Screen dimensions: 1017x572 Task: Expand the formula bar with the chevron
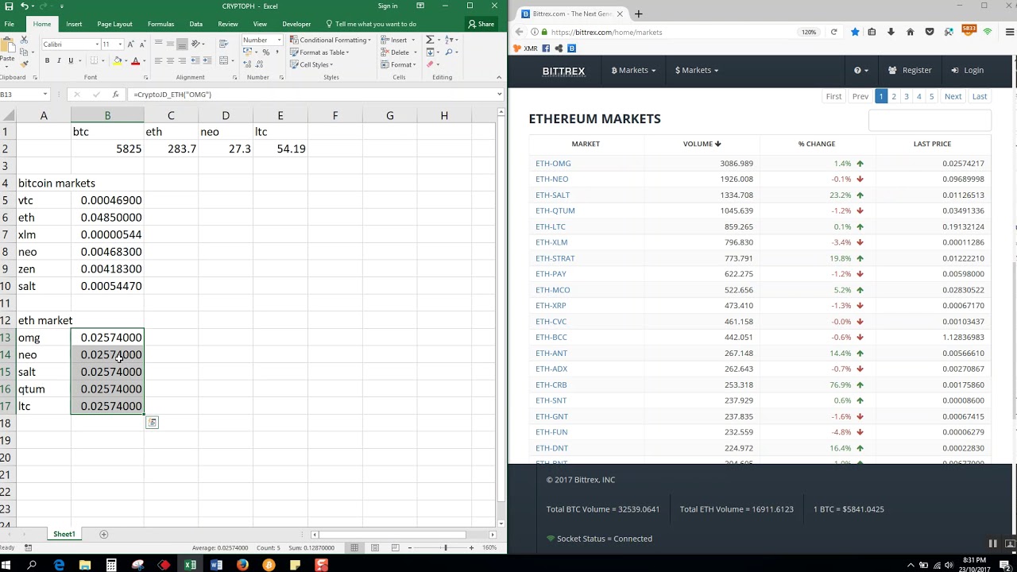click(499, 94)
